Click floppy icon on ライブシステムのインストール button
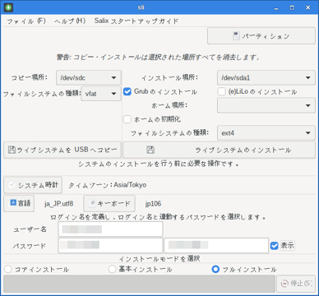 pyautogui.click(x=150, y=150)
